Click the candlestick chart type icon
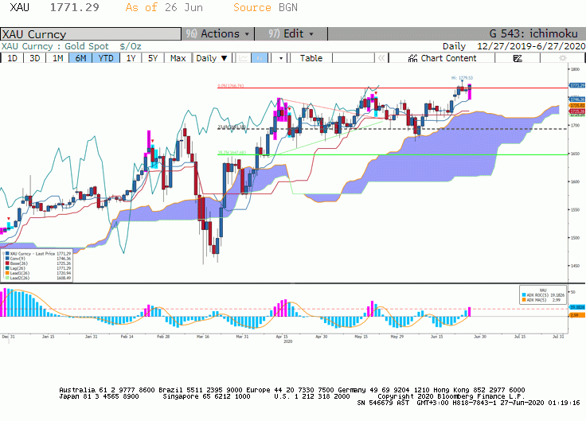586x421 pixels. point(260,58)
